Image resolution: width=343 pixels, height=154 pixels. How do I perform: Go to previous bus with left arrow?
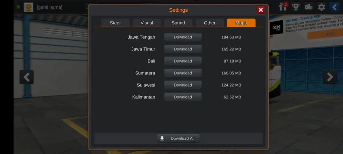tap(26, 77)
